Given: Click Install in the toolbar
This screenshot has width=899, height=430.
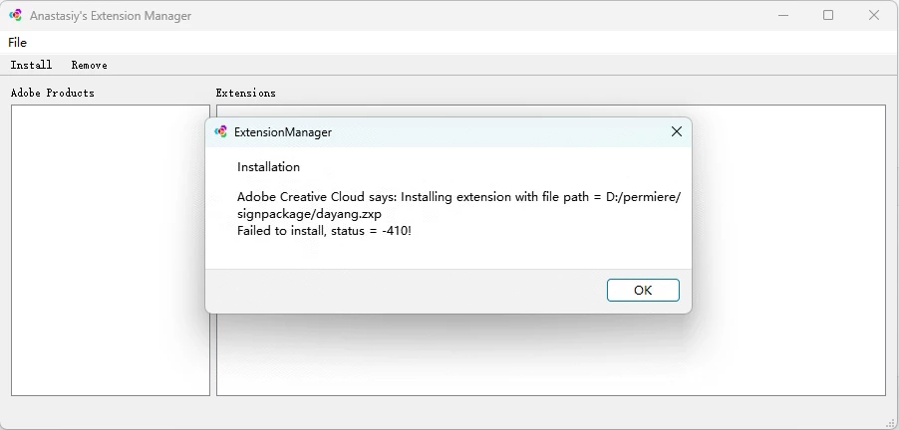Looking at the screenshot, I should pos(31,65).
